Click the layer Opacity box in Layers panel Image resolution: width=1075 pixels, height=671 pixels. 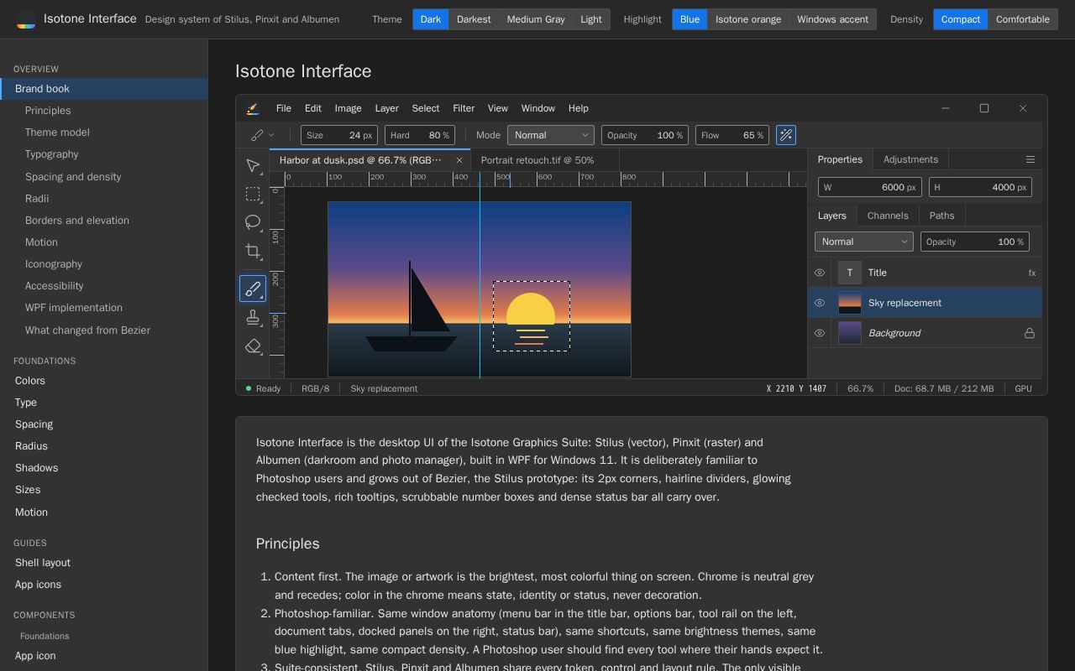tap(975, 242)
